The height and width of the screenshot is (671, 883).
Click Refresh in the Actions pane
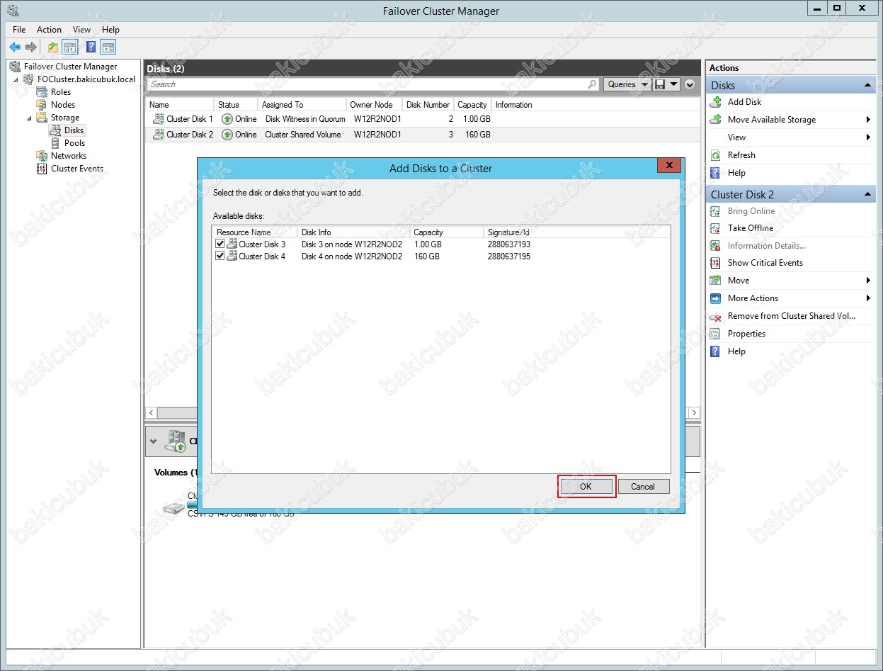[x=741, y=155]
